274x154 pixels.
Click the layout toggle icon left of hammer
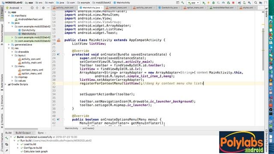point(178,3)
